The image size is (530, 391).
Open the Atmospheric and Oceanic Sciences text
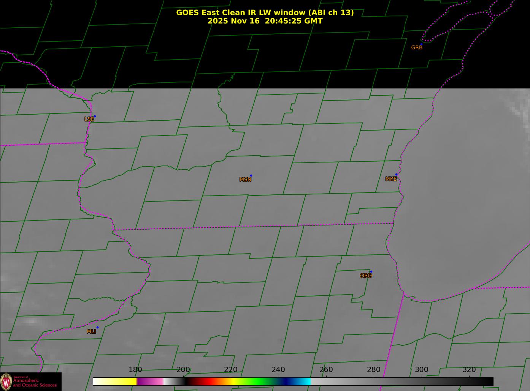pyautogui.click(x=35, y=383)
